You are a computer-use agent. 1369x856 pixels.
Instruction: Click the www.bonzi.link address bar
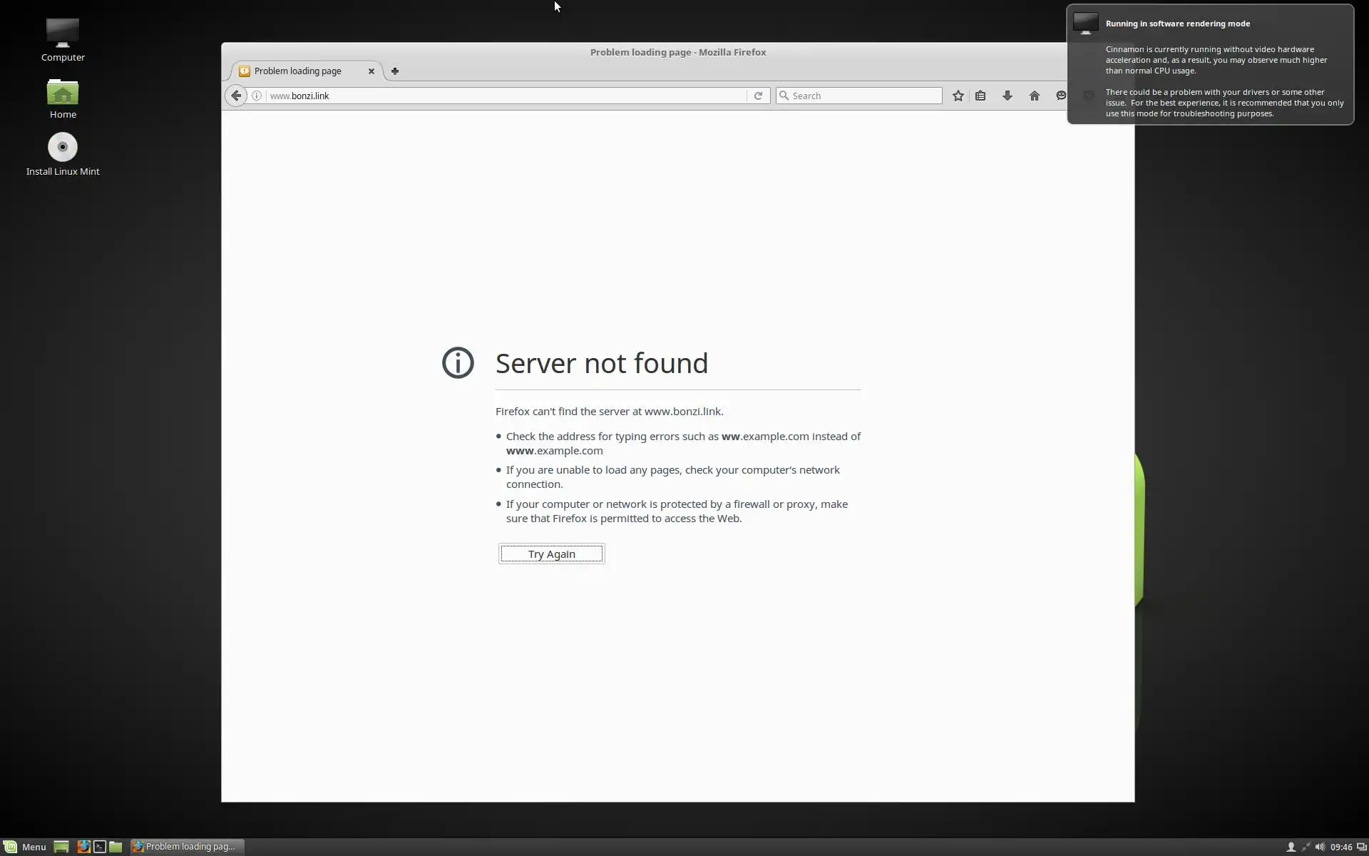click(x=499, y=96)
